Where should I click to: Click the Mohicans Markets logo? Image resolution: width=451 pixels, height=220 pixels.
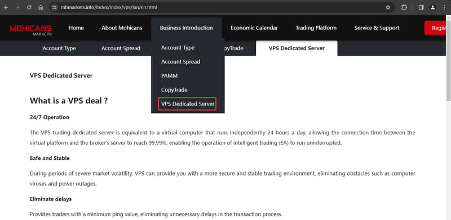coord(30,30)
